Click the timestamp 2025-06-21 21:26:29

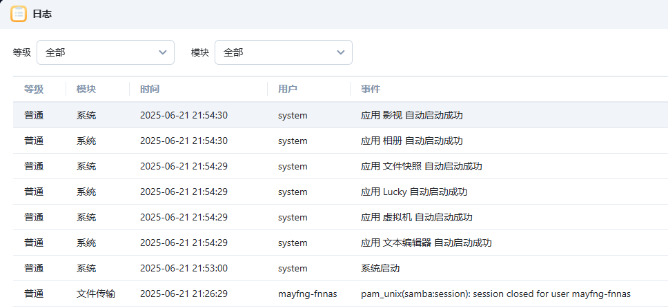tap(184, 294)
